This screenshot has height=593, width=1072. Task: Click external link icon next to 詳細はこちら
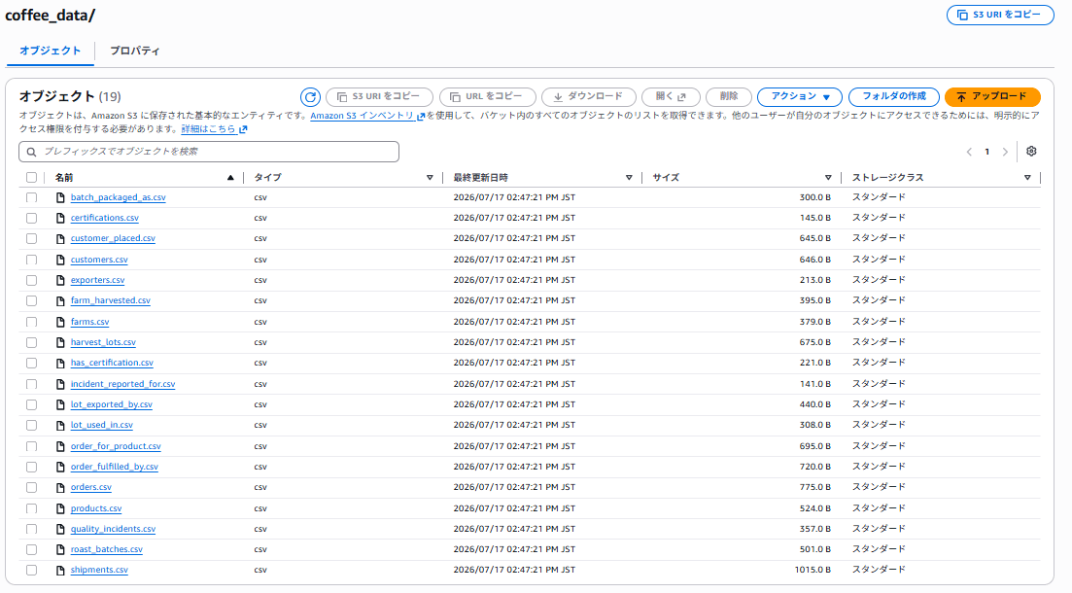(243, 129)
